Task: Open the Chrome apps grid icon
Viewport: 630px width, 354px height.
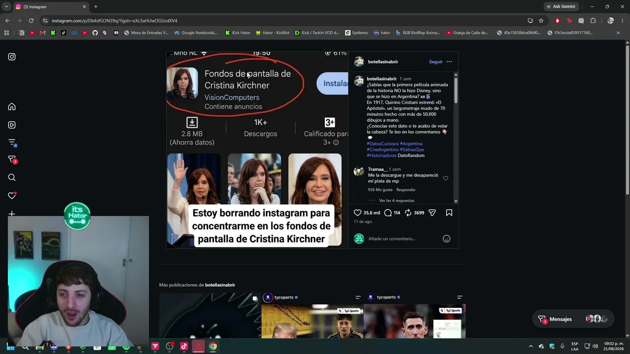Action: 6,33
